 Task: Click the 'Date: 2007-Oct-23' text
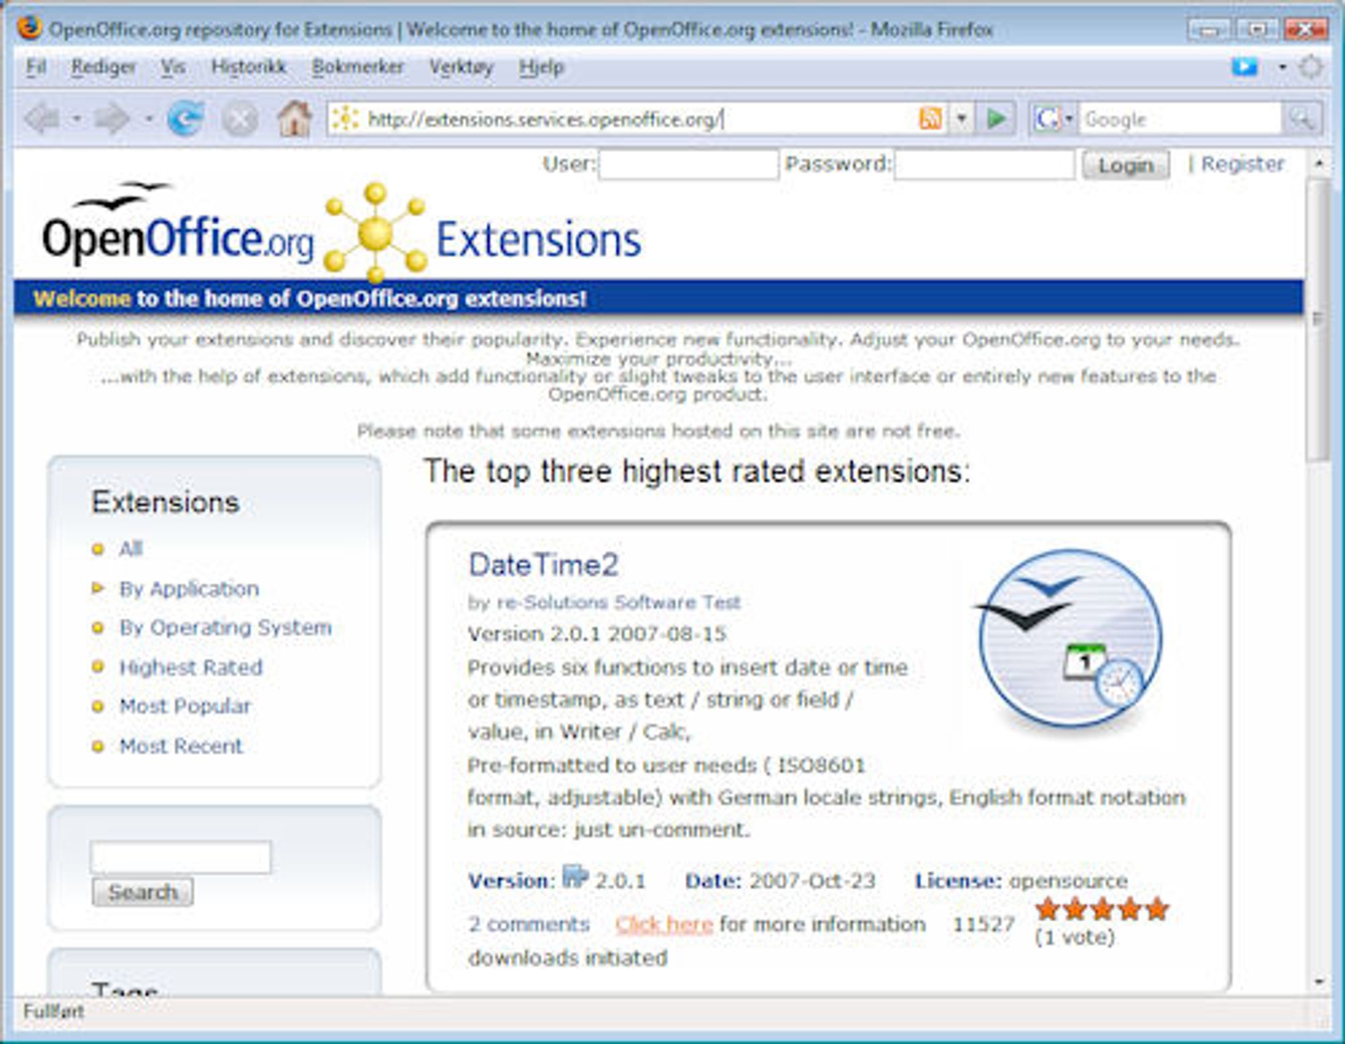[780, 881]
